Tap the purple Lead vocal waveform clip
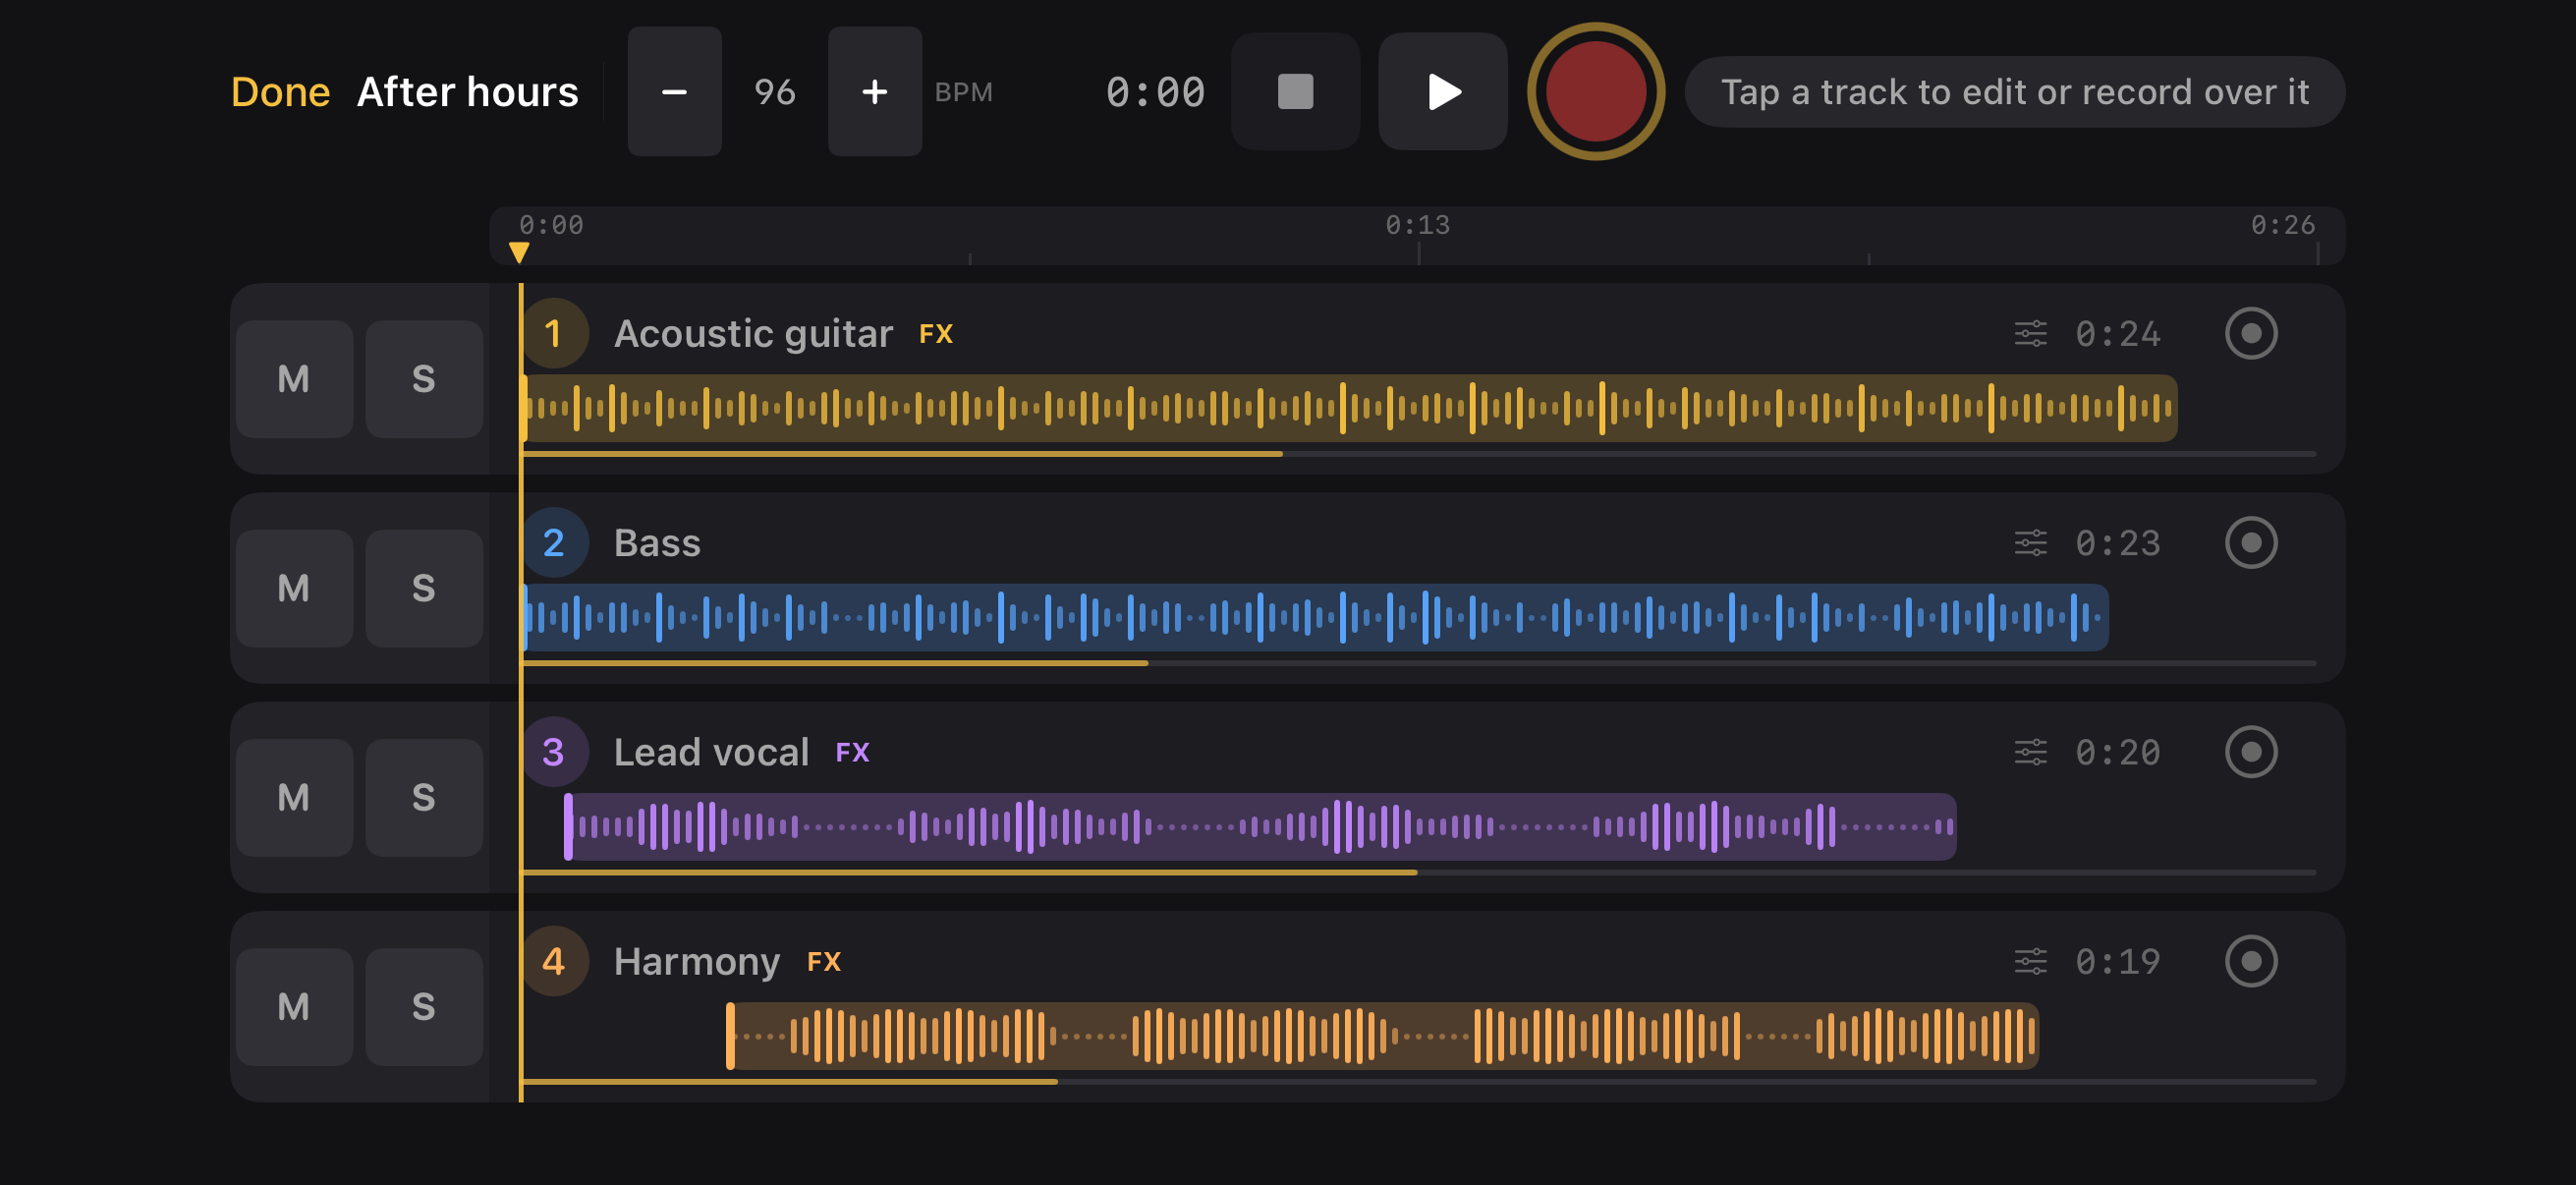This screenshot has width=2576, height=1185. 1259,826
